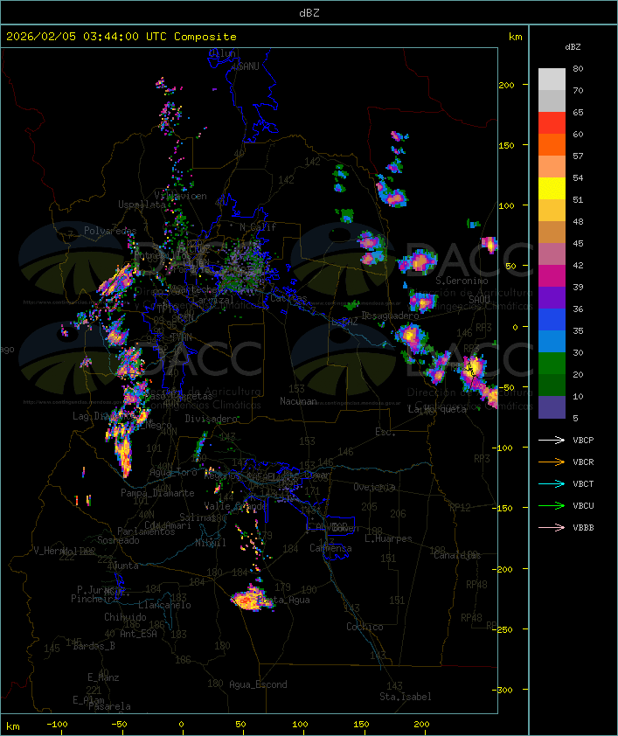Pick the royal blue 35-36 dBZ swatch

tap(552, 320)
